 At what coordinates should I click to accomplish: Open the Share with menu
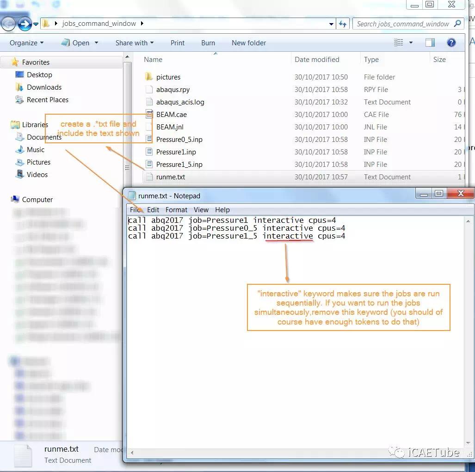tap(135, 43)
